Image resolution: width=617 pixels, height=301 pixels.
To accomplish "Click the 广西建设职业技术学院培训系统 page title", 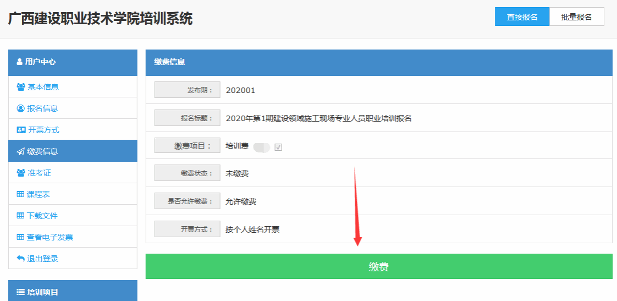I will coord(101,19).
